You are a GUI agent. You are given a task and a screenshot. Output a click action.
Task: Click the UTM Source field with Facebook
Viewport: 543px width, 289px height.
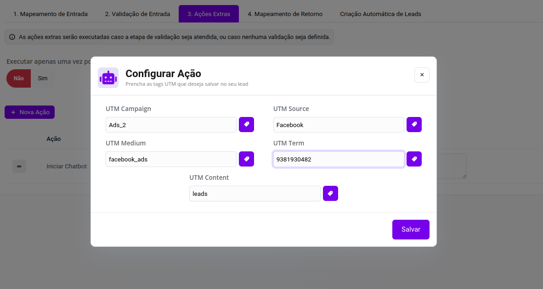coord(339,125)
